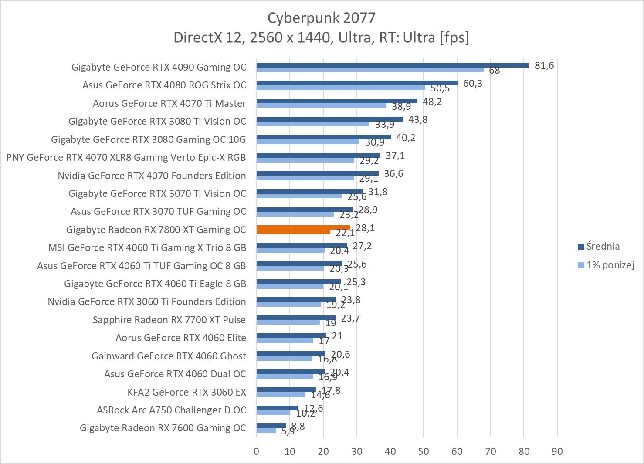Image resolution: width=644 pixels, height=464 pixels.
Task: Select the Nvidia RTX 4070 Founders Edition label
Action: tap(152, 176)
